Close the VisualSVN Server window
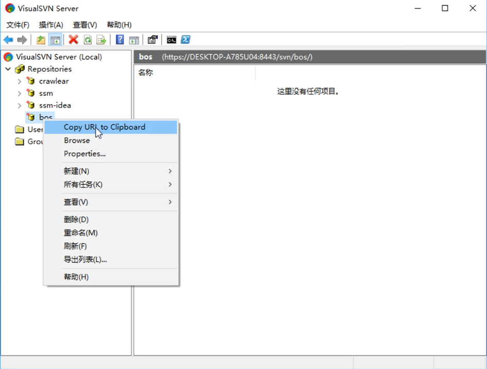 click(x=473, y=8)
